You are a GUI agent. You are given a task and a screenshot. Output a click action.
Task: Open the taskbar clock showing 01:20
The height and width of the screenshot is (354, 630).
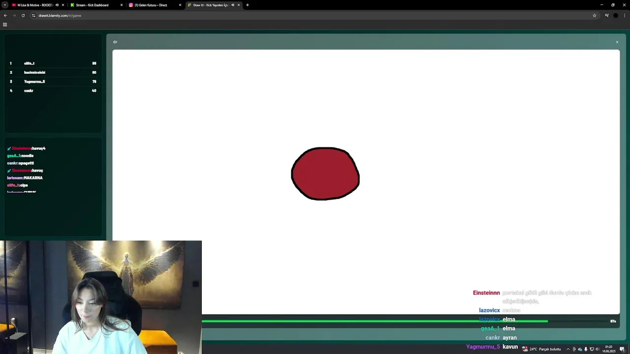[609, 349]
